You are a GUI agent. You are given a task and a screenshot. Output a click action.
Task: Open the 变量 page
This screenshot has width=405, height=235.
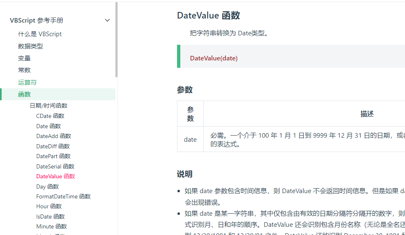(24, 58)
